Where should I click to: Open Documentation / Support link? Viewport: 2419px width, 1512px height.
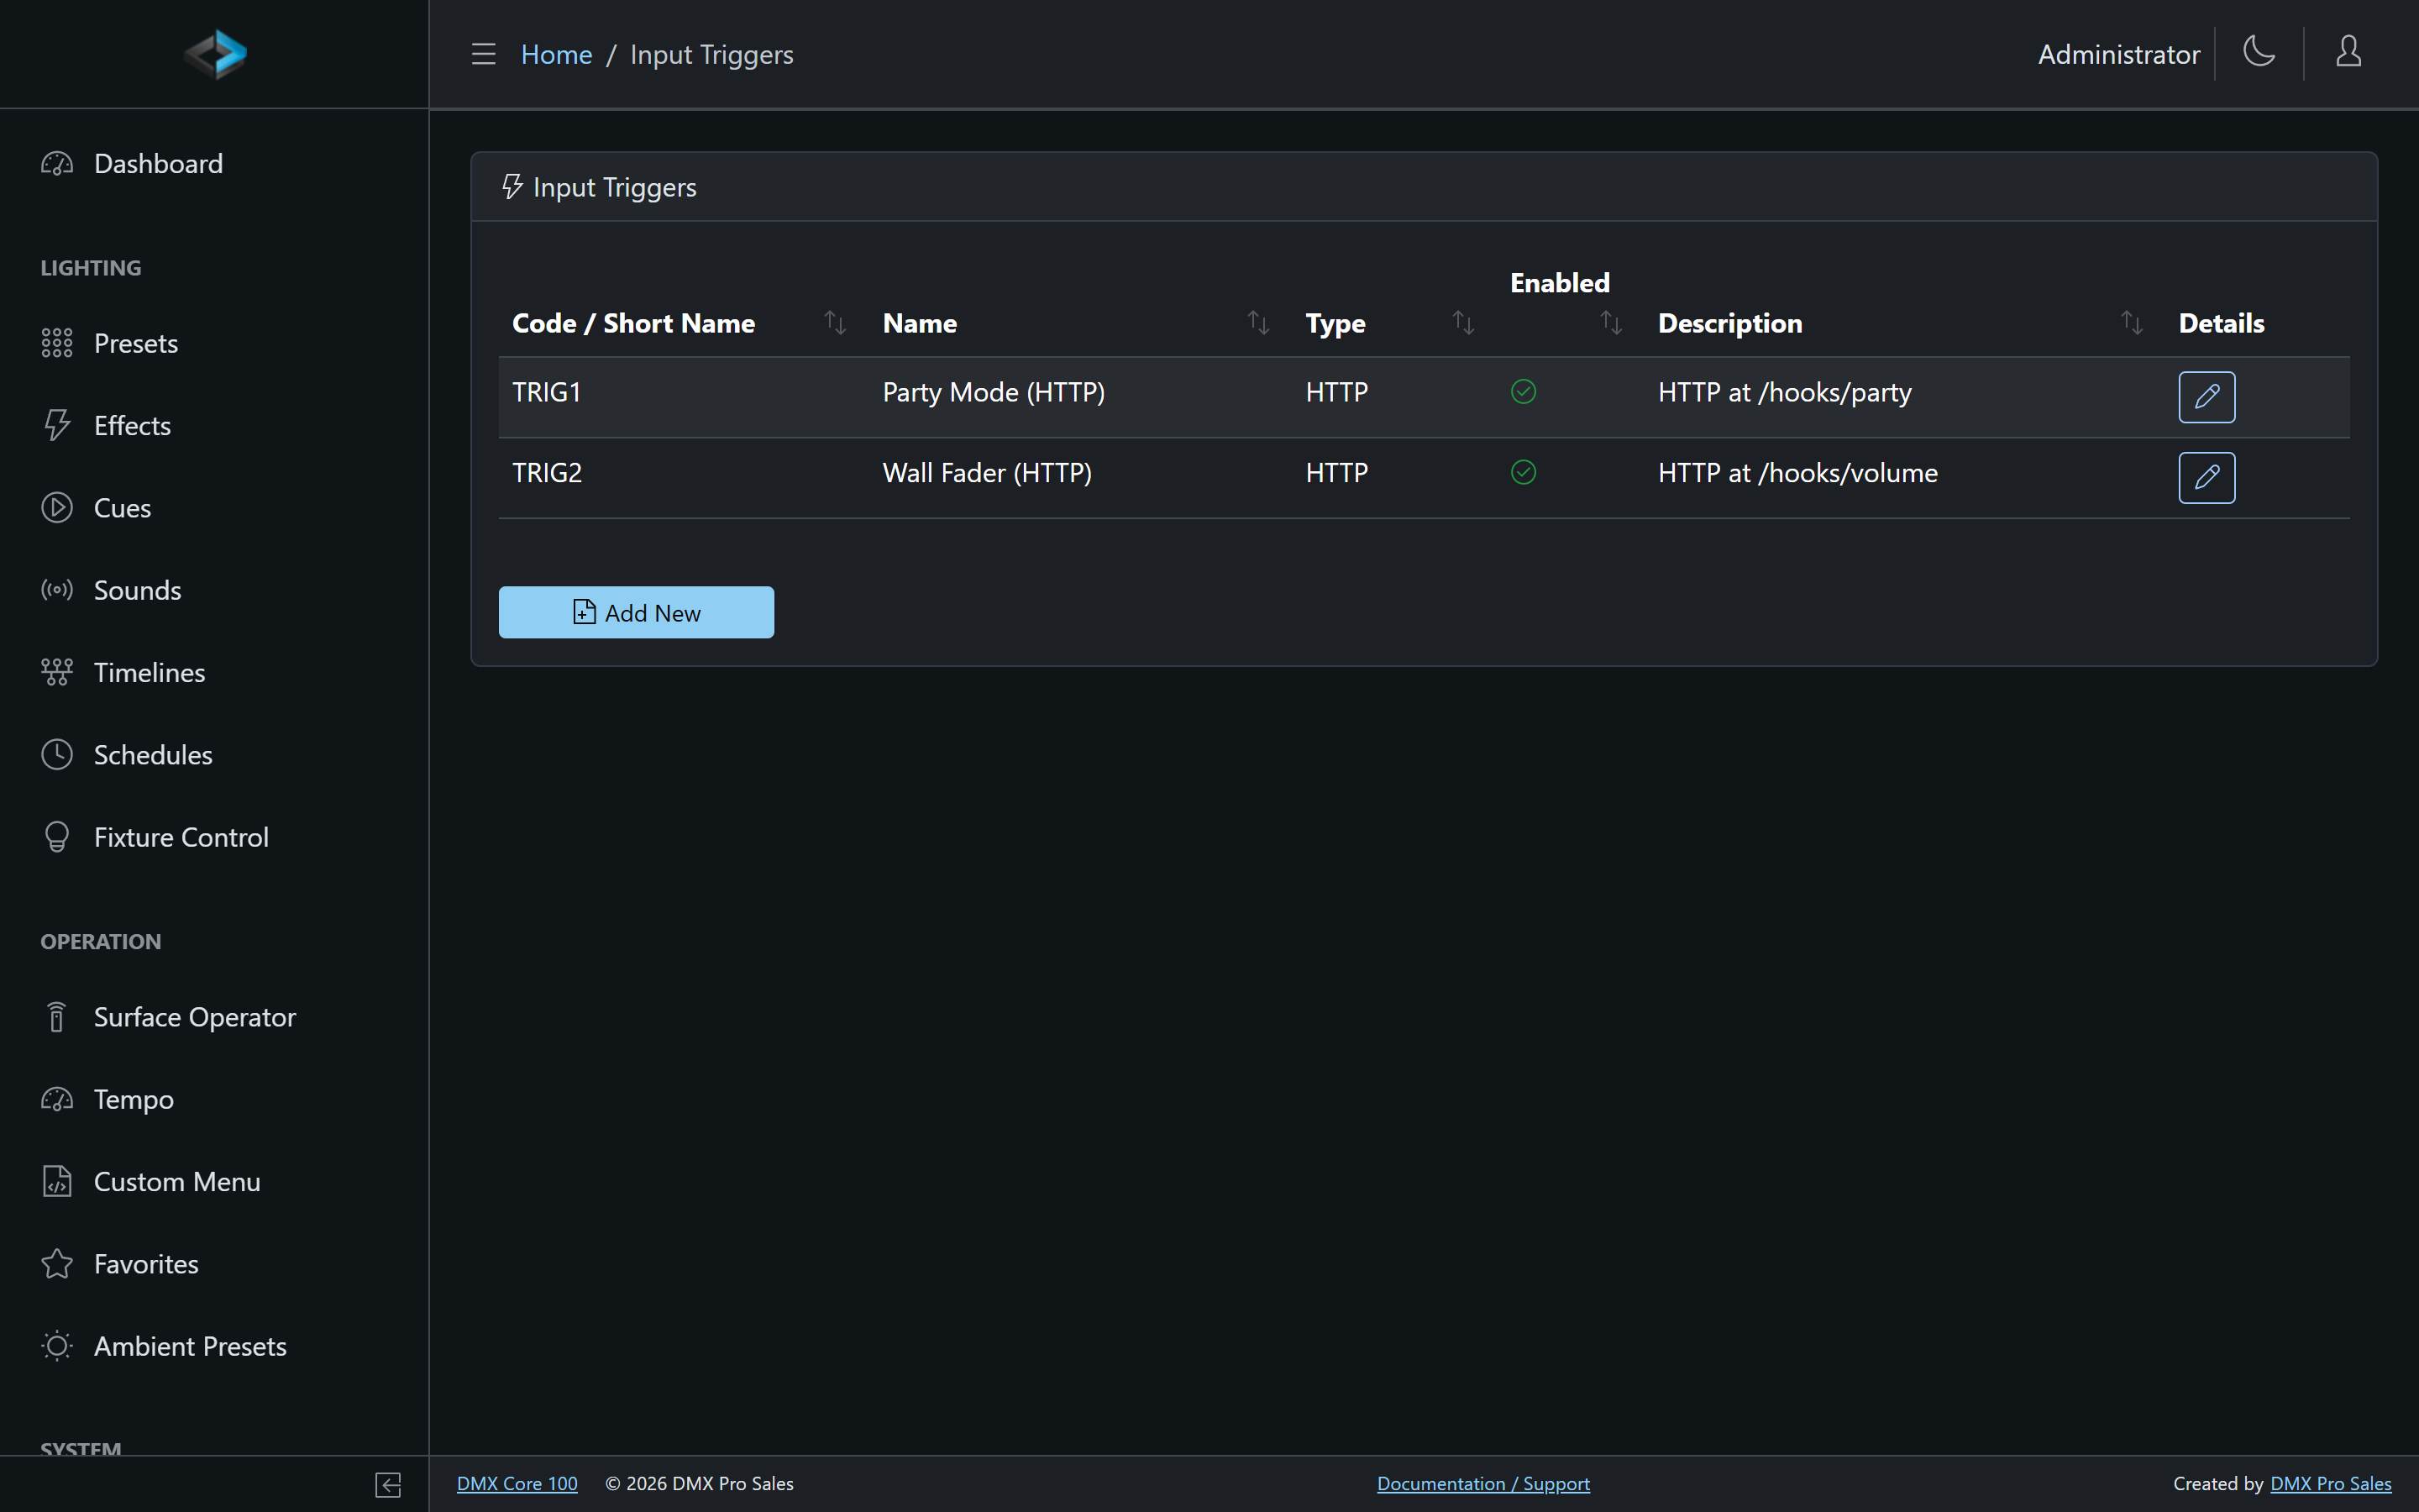[1482, 1484]
